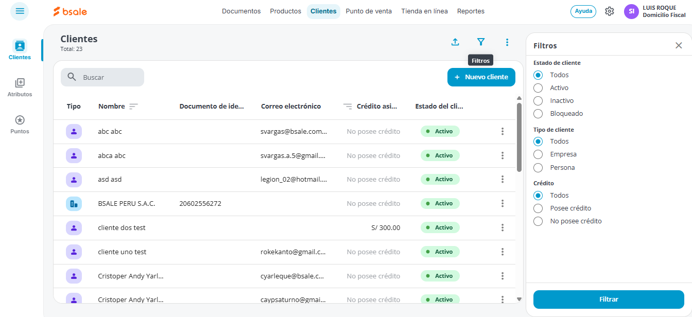Viewport: 692px width, 317px height.
Task: Click the bsale logo
Action: click(x=70, y=11)
